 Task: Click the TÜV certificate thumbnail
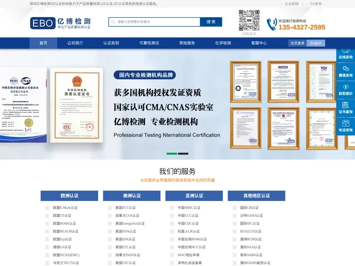322,82
